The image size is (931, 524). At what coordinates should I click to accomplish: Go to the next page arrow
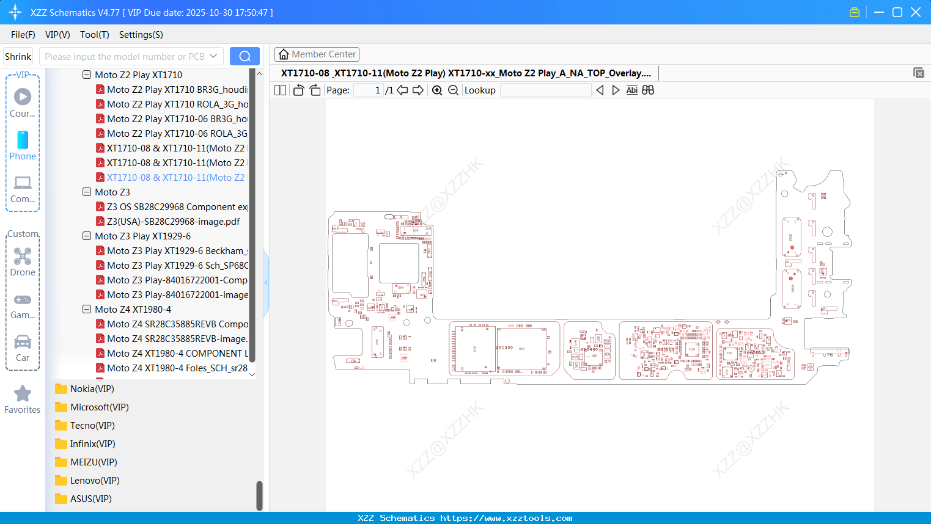[418, 90]
